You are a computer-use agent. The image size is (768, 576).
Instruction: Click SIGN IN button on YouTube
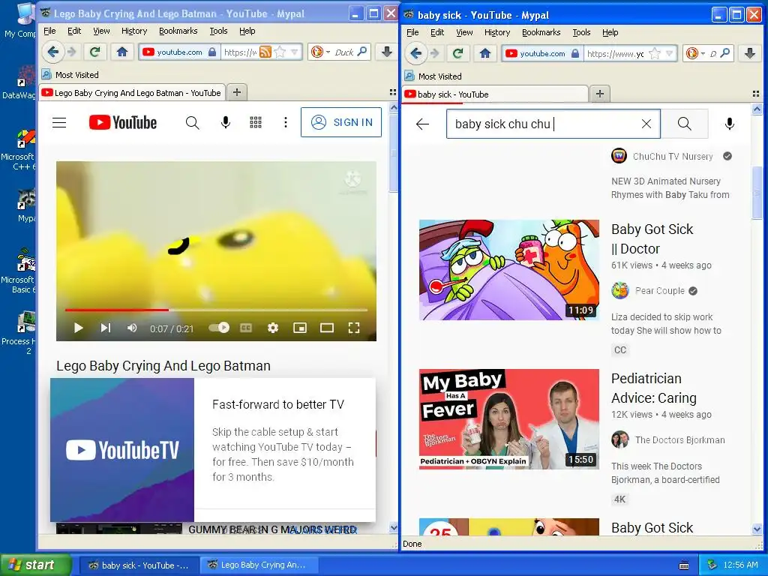coord(341,122)
